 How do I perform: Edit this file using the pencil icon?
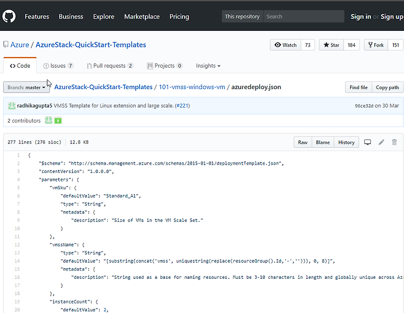tap(382, 142)
